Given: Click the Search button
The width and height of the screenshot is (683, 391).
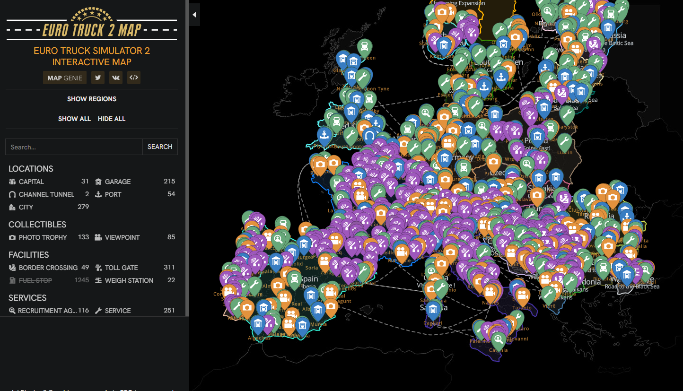Looking at the screenshot, I should click(160, 147).
